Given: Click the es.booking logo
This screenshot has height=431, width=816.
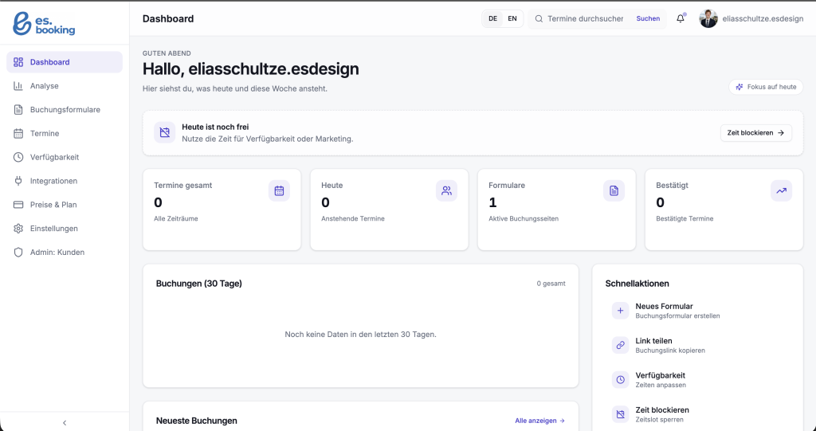Looking at the screenshot, I should [x=44, y=24].
